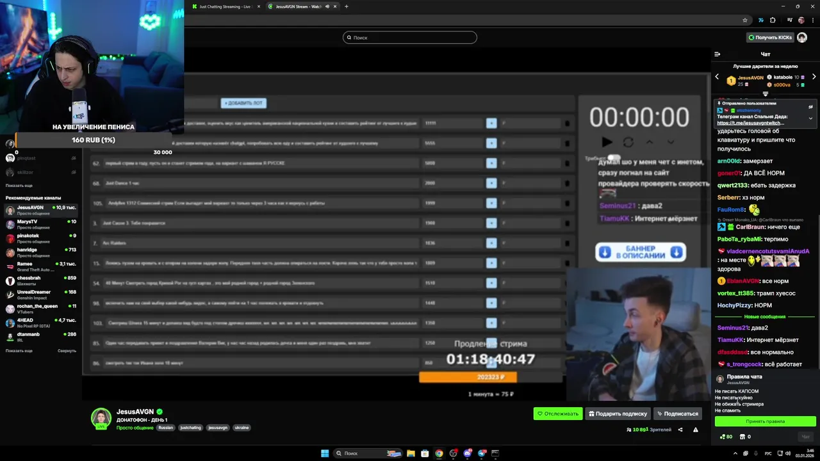Screen dimensions: 820x461
Task: Open Ramee channel playing Grand Theft Auto
Action: tap(41, 266)
